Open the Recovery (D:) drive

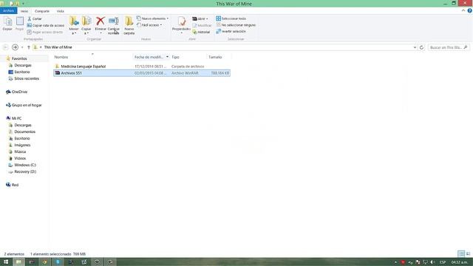click(25, 171)
